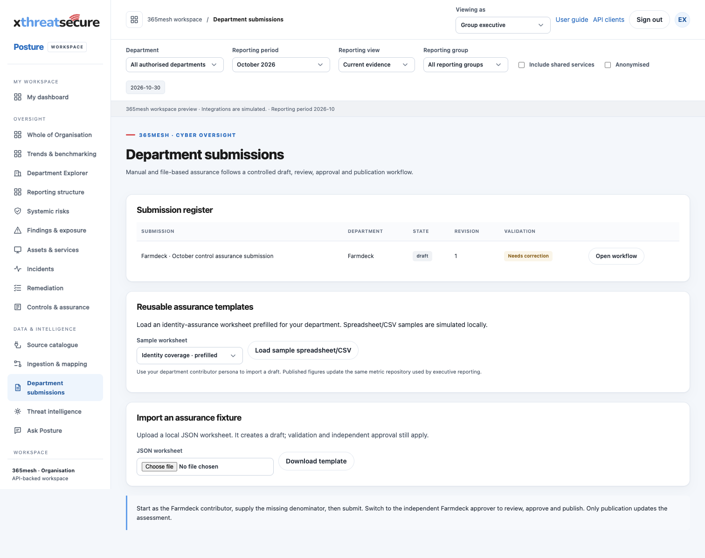Open the Sample worksheet dropdown

pyautogui.click(x=190, y=355)
